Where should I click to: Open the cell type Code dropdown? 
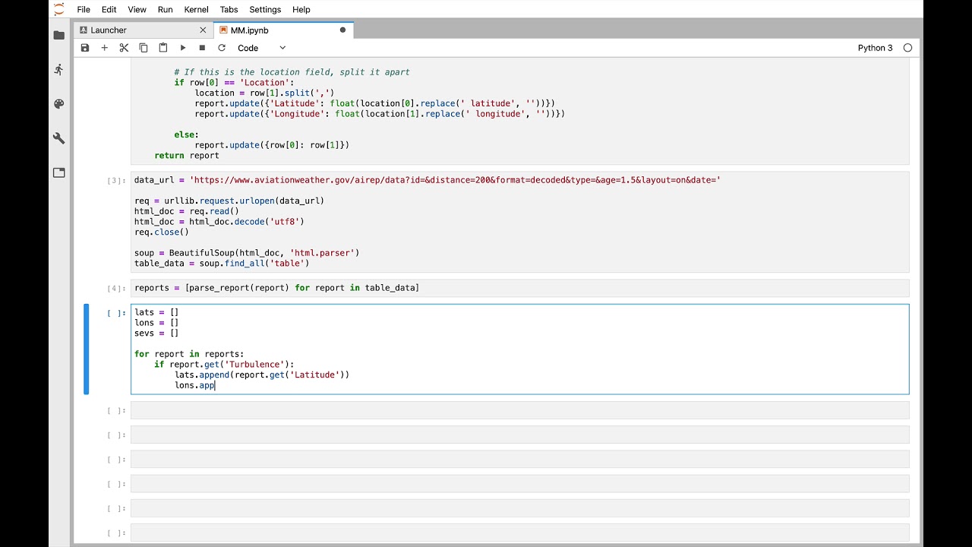[261, 48]
